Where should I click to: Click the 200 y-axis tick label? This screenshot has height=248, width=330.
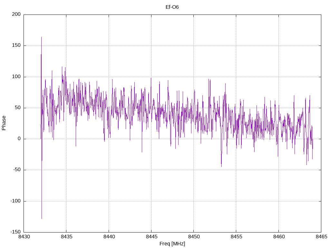tap(16, 14)
